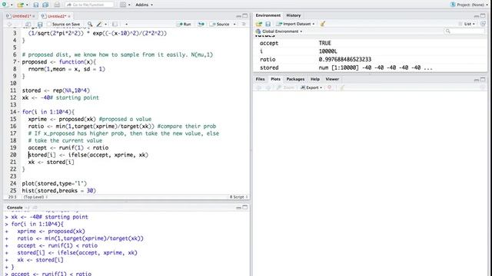Viewport: 492px width, 276px height.
Task: Select the Console tab
Action: point(15,208)
